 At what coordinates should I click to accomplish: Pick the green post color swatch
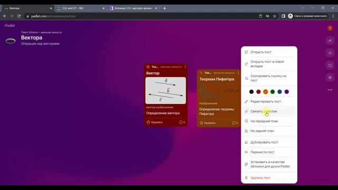click(x=273, y=92)
